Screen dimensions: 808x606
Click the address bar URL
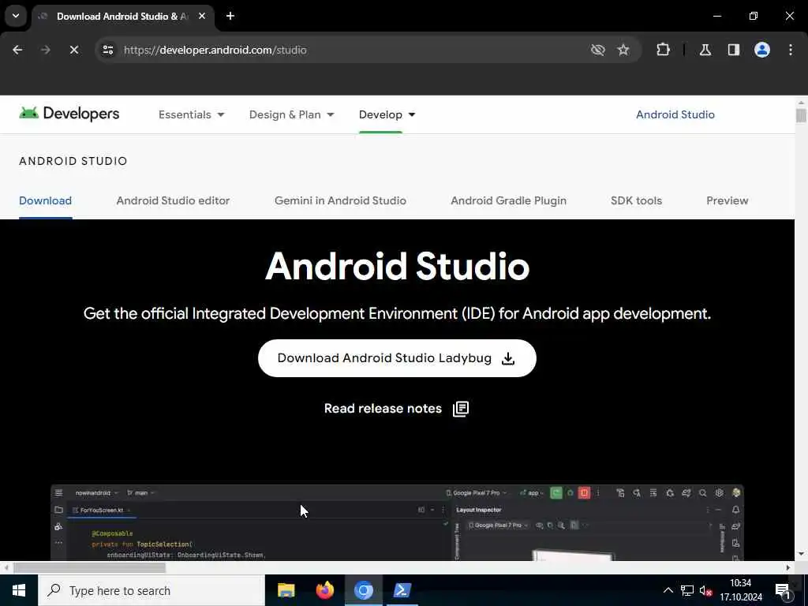215,50
